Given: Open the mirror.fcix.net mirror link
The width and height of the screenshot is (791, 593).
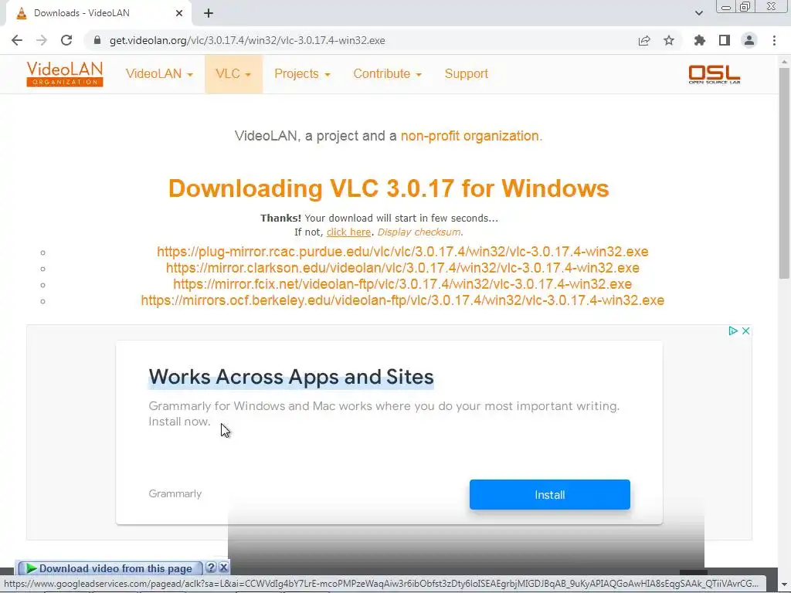Looking at the screenshot, I should tap(402, 284).
